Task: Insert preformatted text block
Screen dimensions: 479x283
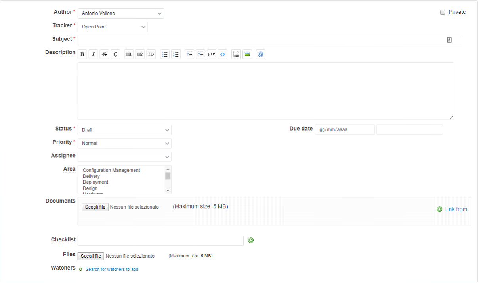Action: tap(212, 54)
